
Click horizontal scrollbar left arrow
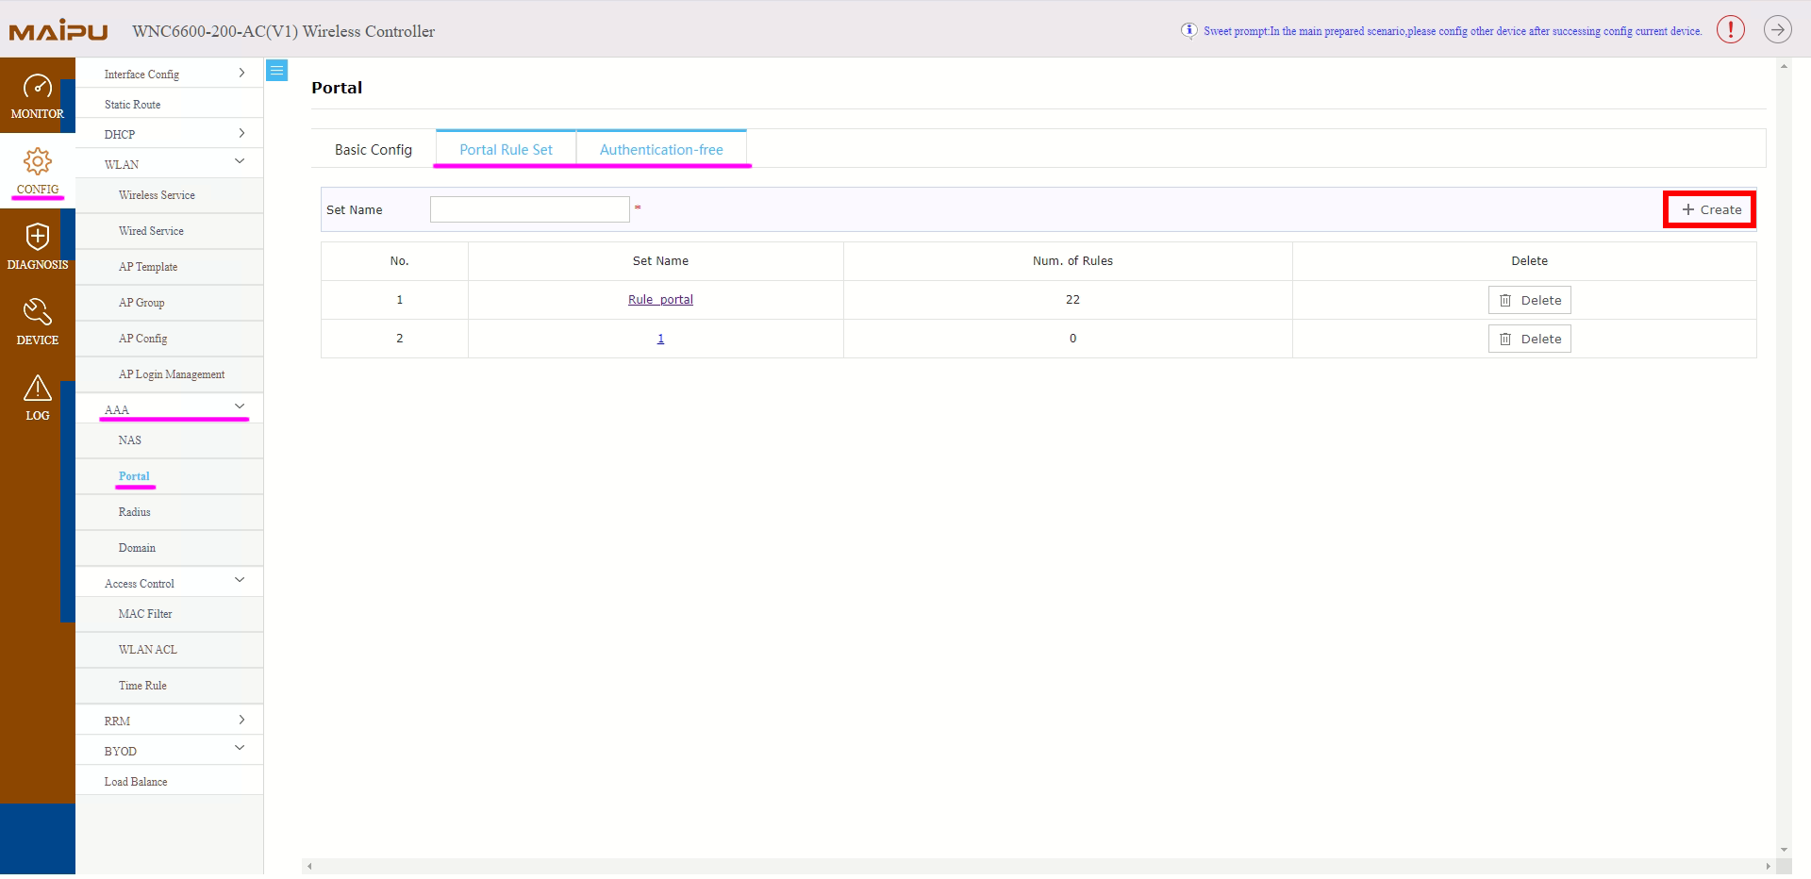coord(309,866)
